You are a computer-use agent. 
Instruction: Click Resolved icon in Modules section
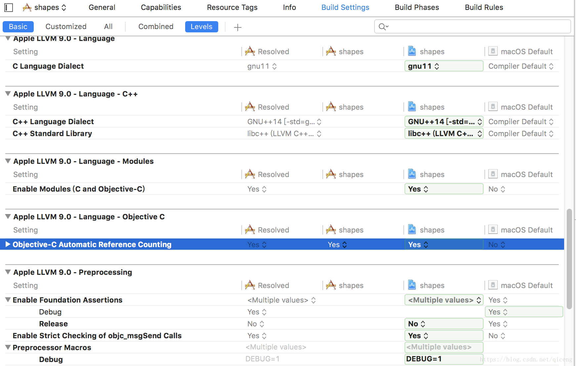tap(250, 174)
